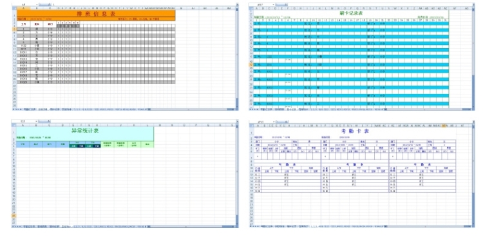The image size is (483, 239).
Task: Click vertical scrollbar of 考勤卡表 window
Action: pyautogui.click(x=473, y=174)
